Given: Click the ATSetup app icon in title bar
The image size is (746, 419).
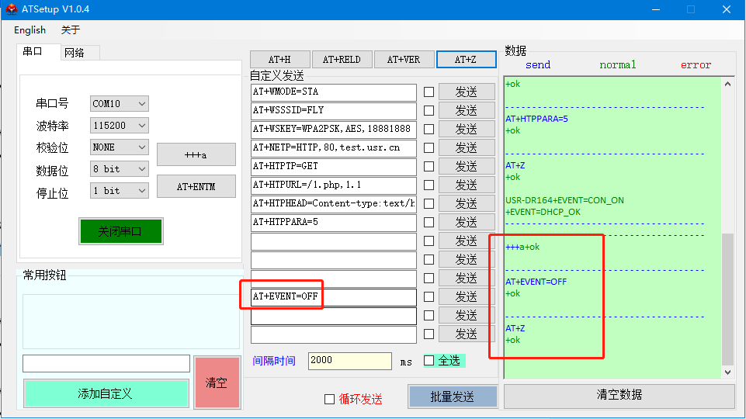Looking at the screenshot, I should pos(11,9).
